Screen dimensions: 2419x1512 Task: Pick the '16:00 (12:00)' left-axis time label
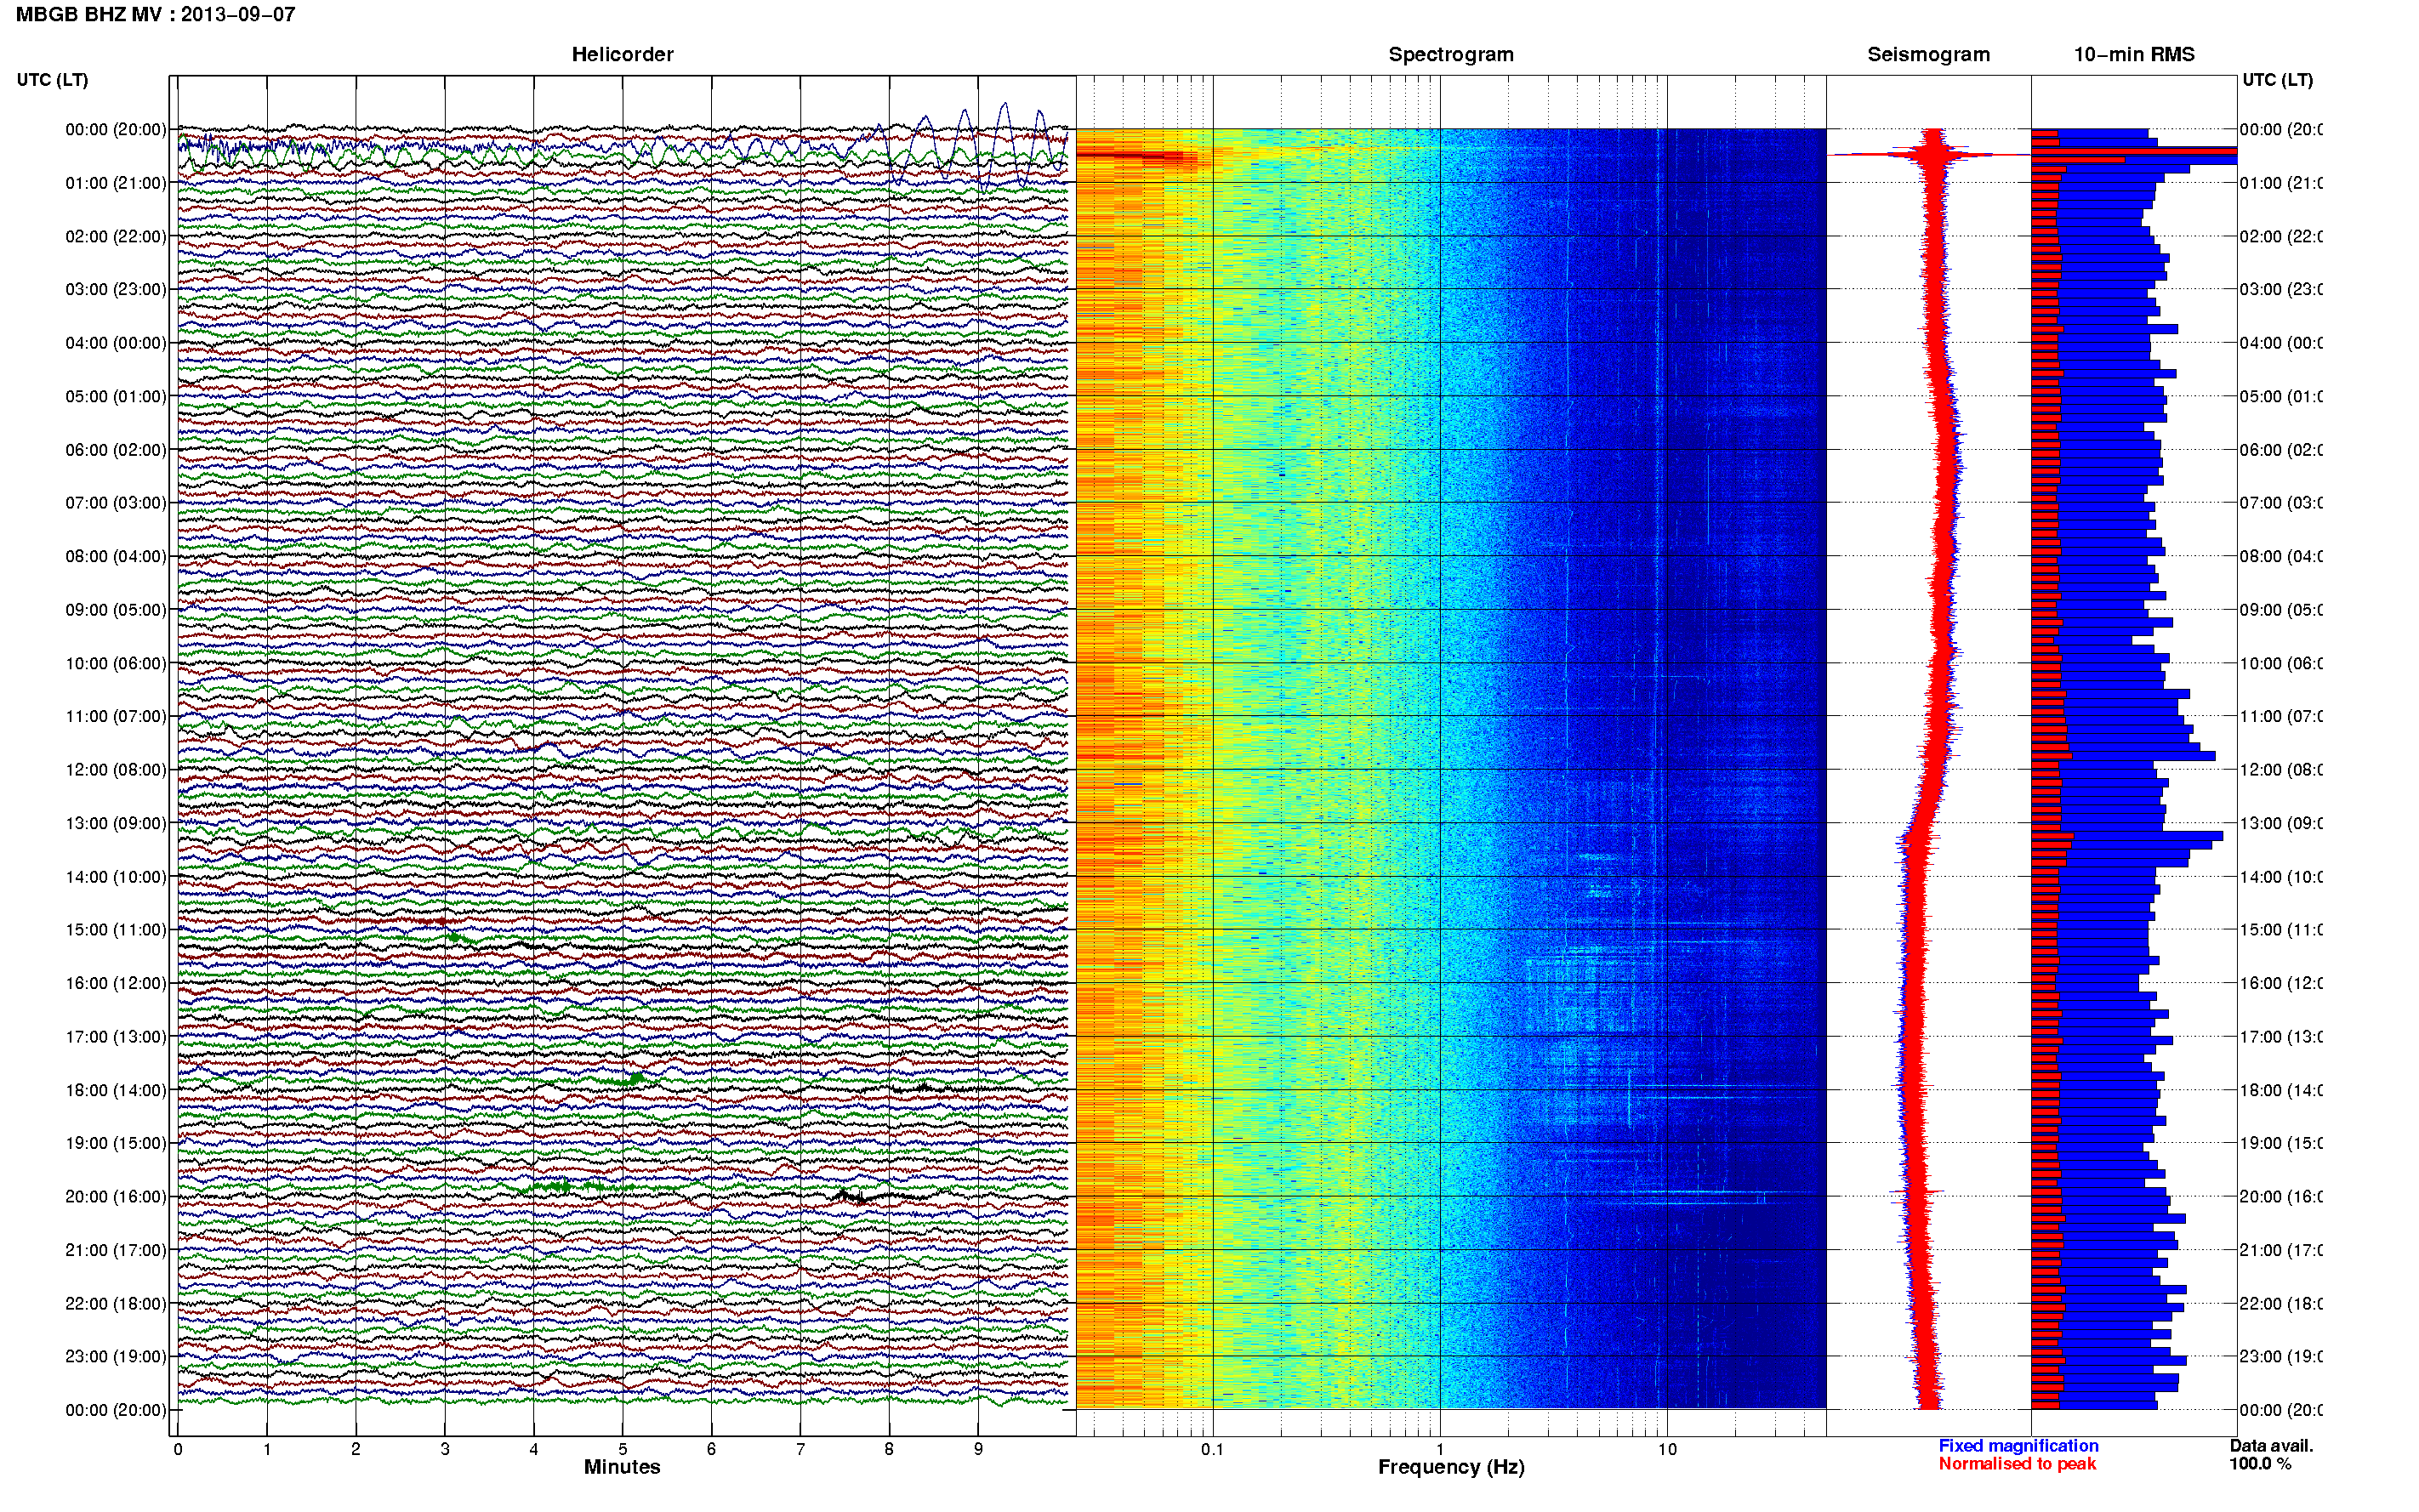tap(116, 983)
